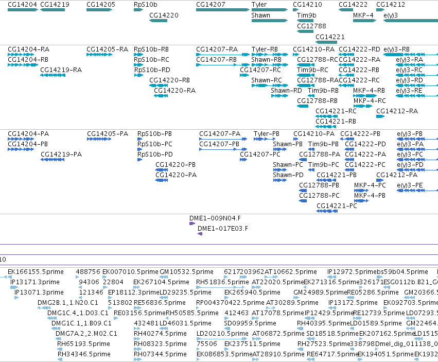Select transcript Tim9b-RB
The width and height of the screenshot is (438, 362).
pyautogui.click(x=323, y=91)
